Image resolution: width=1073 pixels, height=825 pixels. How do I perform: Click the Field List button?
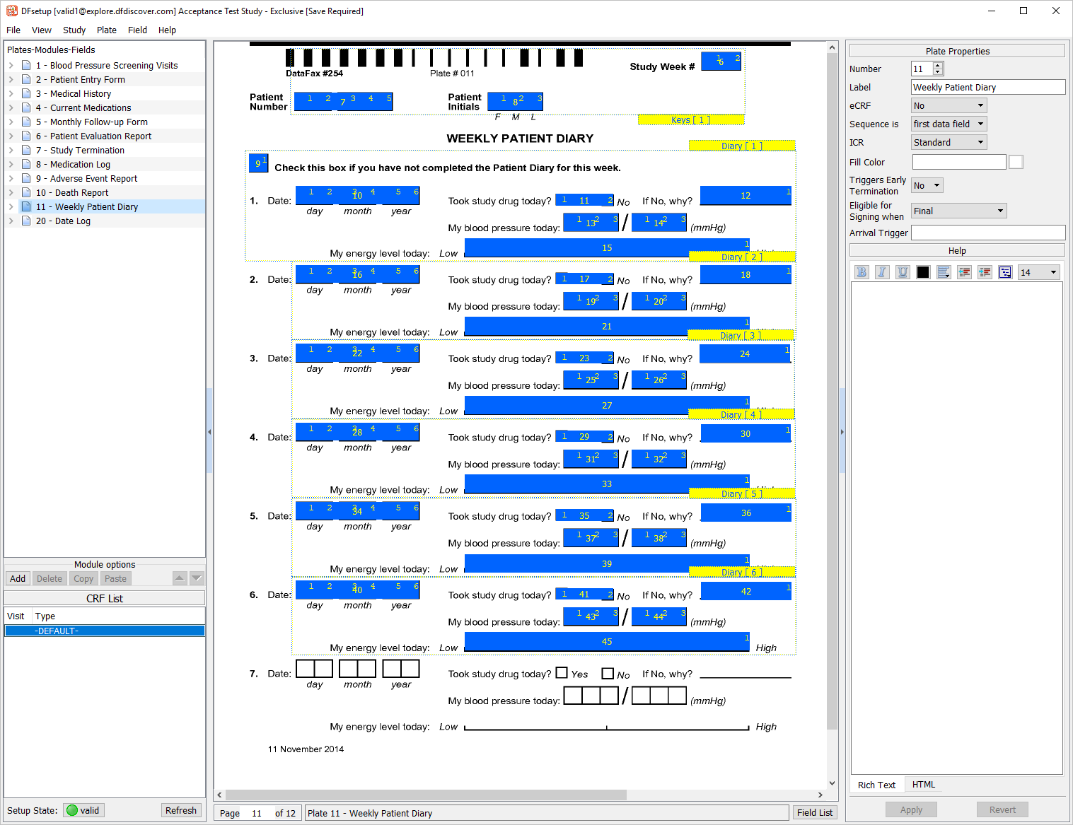(814, 813)
